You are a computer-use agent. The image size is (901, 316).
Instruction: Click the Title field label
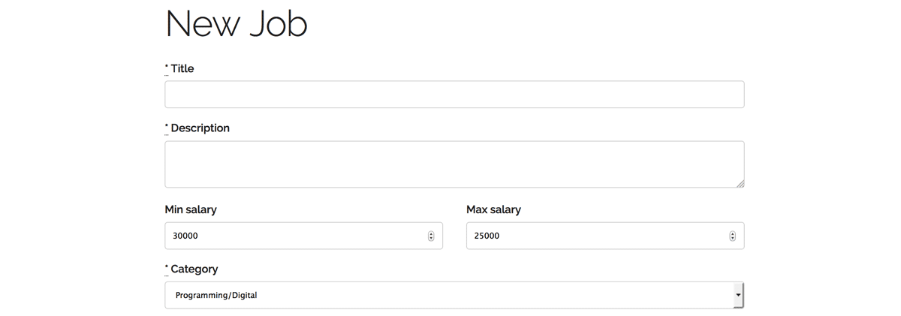pyautogui.click(x=182, y=68)
